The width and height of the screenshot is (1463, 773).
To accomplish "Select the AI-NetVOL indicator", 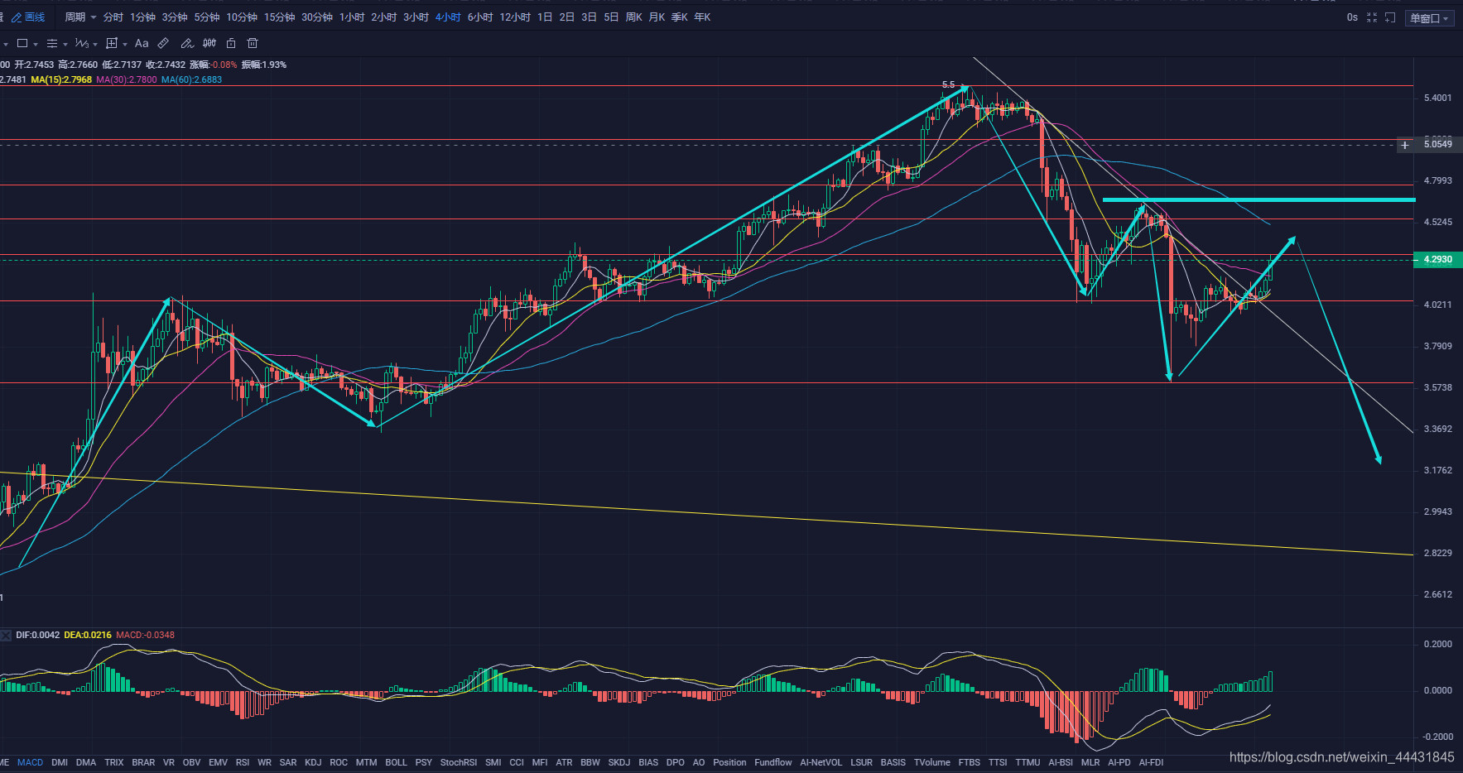I will [821, 762].
